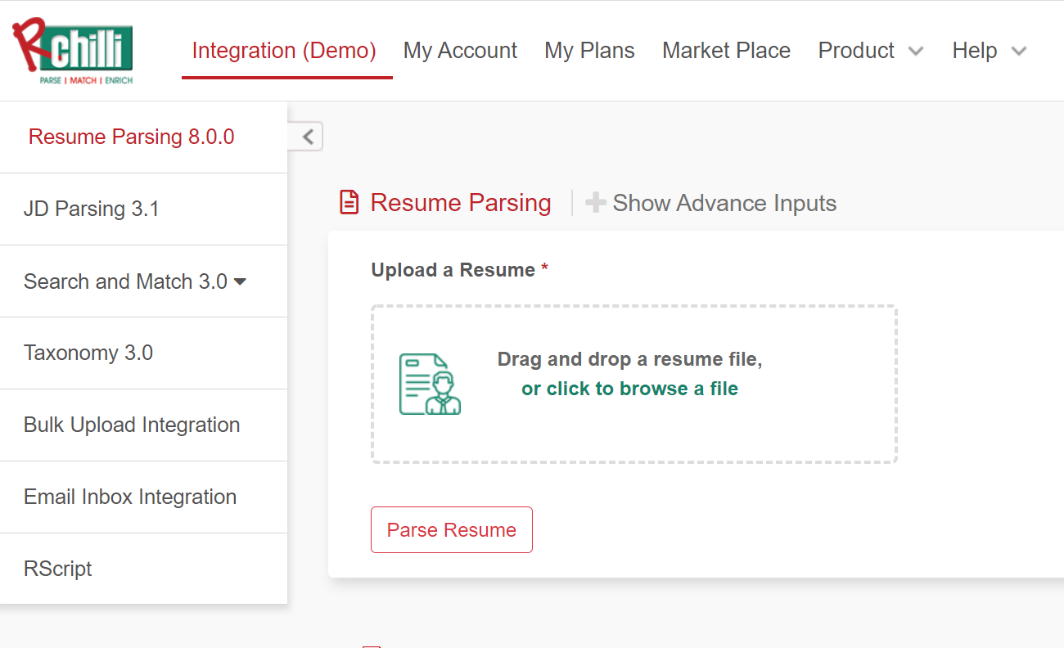Image resolution: width=1064 pixels, height=648 pixels.
Task: Open Taxonomy 3.0 section
Action: [x=144, y=353]
